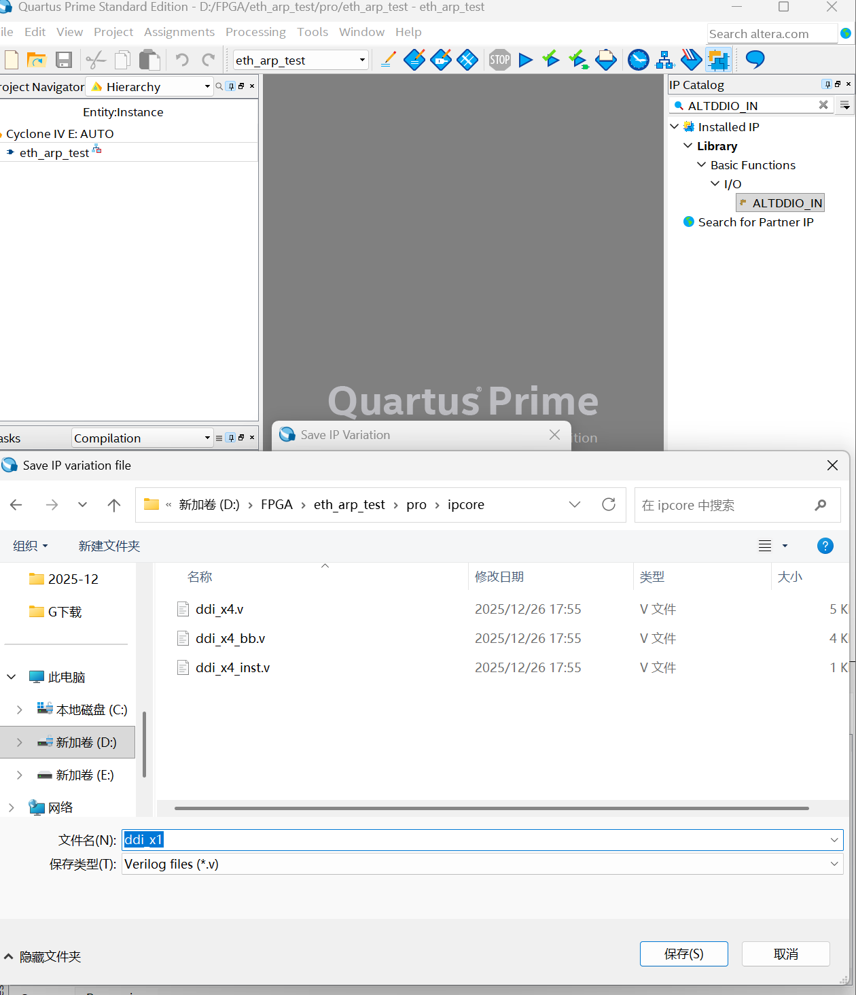Screen dimensions: 856x995
Task: Click the Save floppy disk icon
Action: [64, 60]
